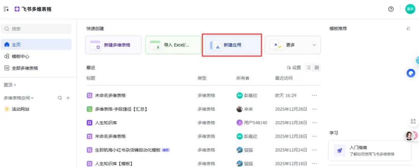419x167 pixels.
Task: Expand the 置顶 section
Action: (x=10, y=85)
